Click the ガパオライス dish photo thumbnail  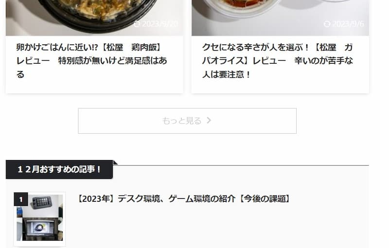coord(280,18)
